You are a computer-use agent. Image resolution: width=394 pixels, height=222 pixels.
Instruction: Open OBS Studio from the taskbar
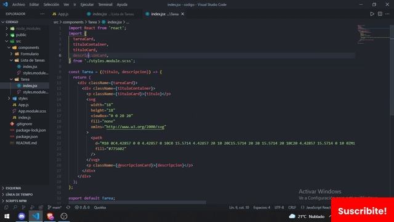[64, 216]
